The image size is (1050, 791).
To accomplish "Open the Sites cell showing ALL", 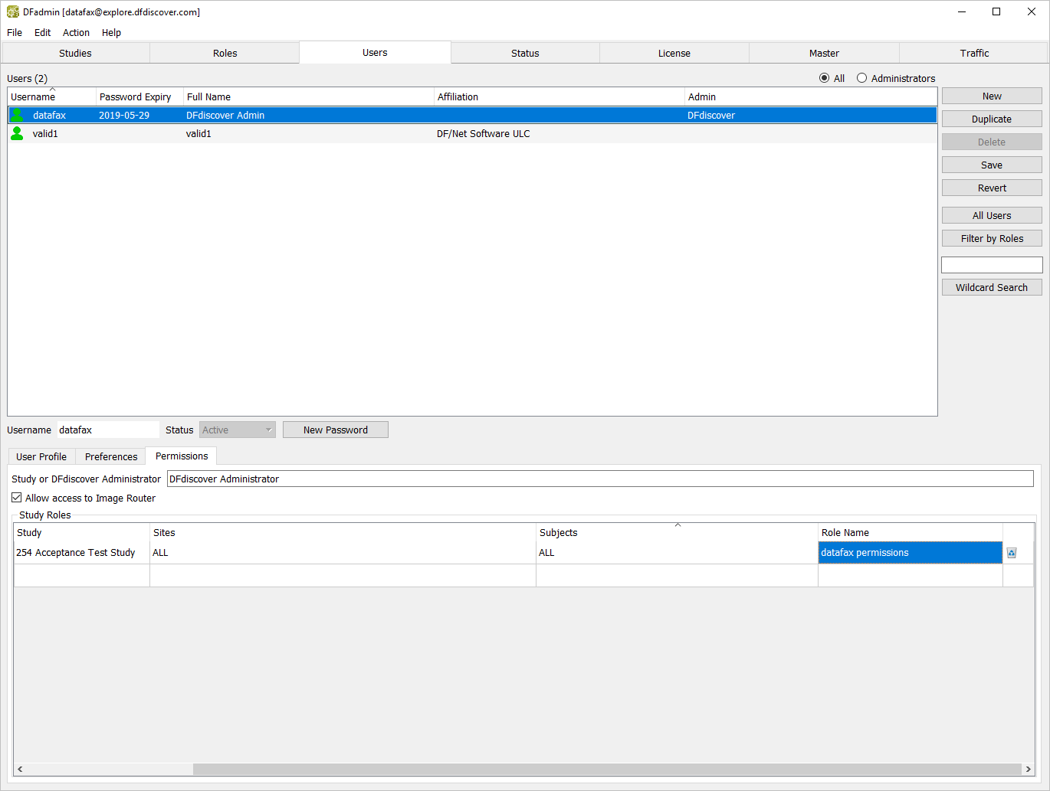I will 342,553.
